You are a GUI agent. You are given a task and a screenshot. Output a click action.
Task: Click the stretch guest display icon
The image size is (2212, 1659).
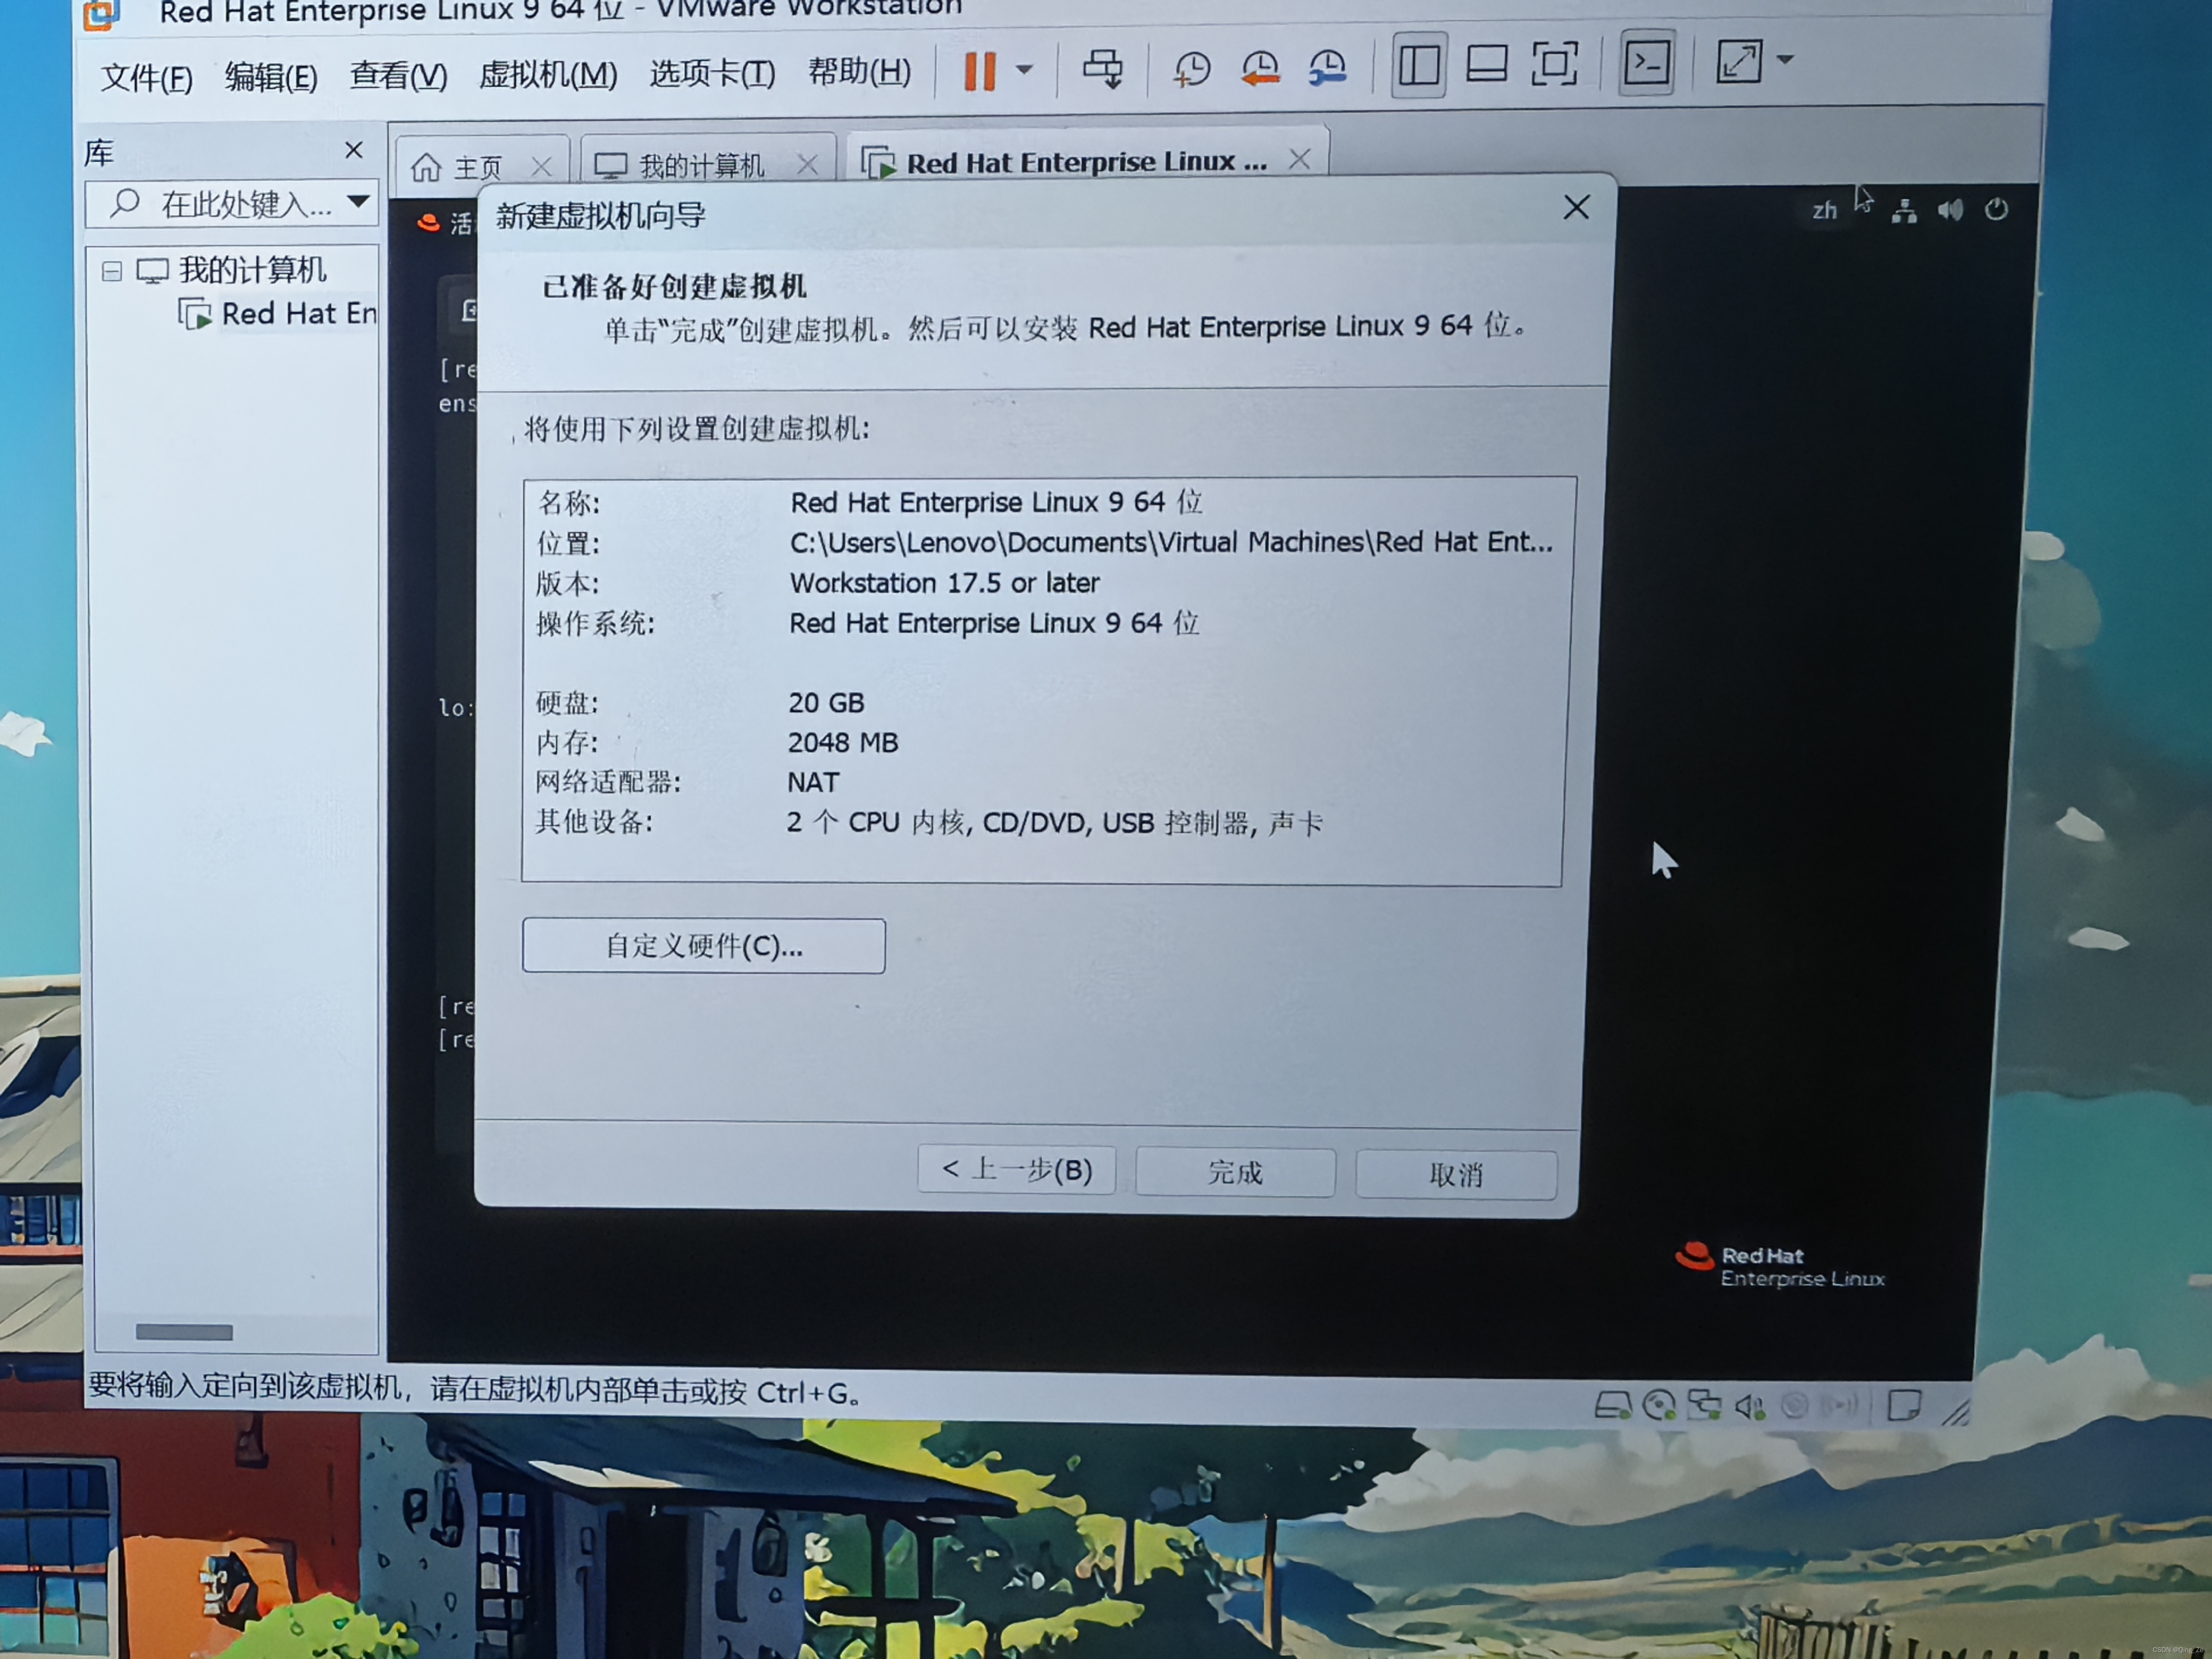[1739, 61]
